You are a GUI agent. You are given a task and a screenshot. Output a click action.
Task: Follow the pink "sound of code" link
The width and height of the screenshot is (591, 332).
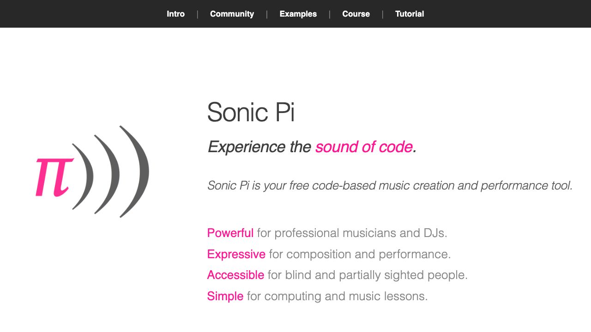click(364, 147)
